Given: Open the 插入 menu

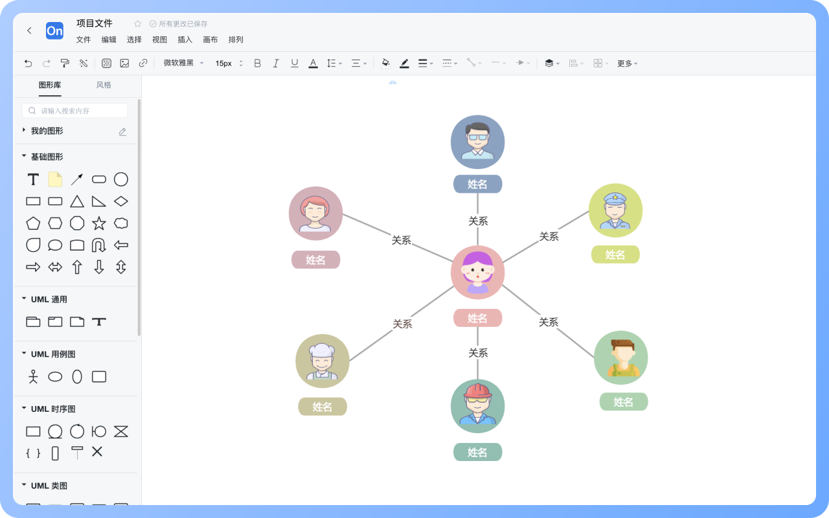Looking at the screenshot, I should (x=185, y=39).
